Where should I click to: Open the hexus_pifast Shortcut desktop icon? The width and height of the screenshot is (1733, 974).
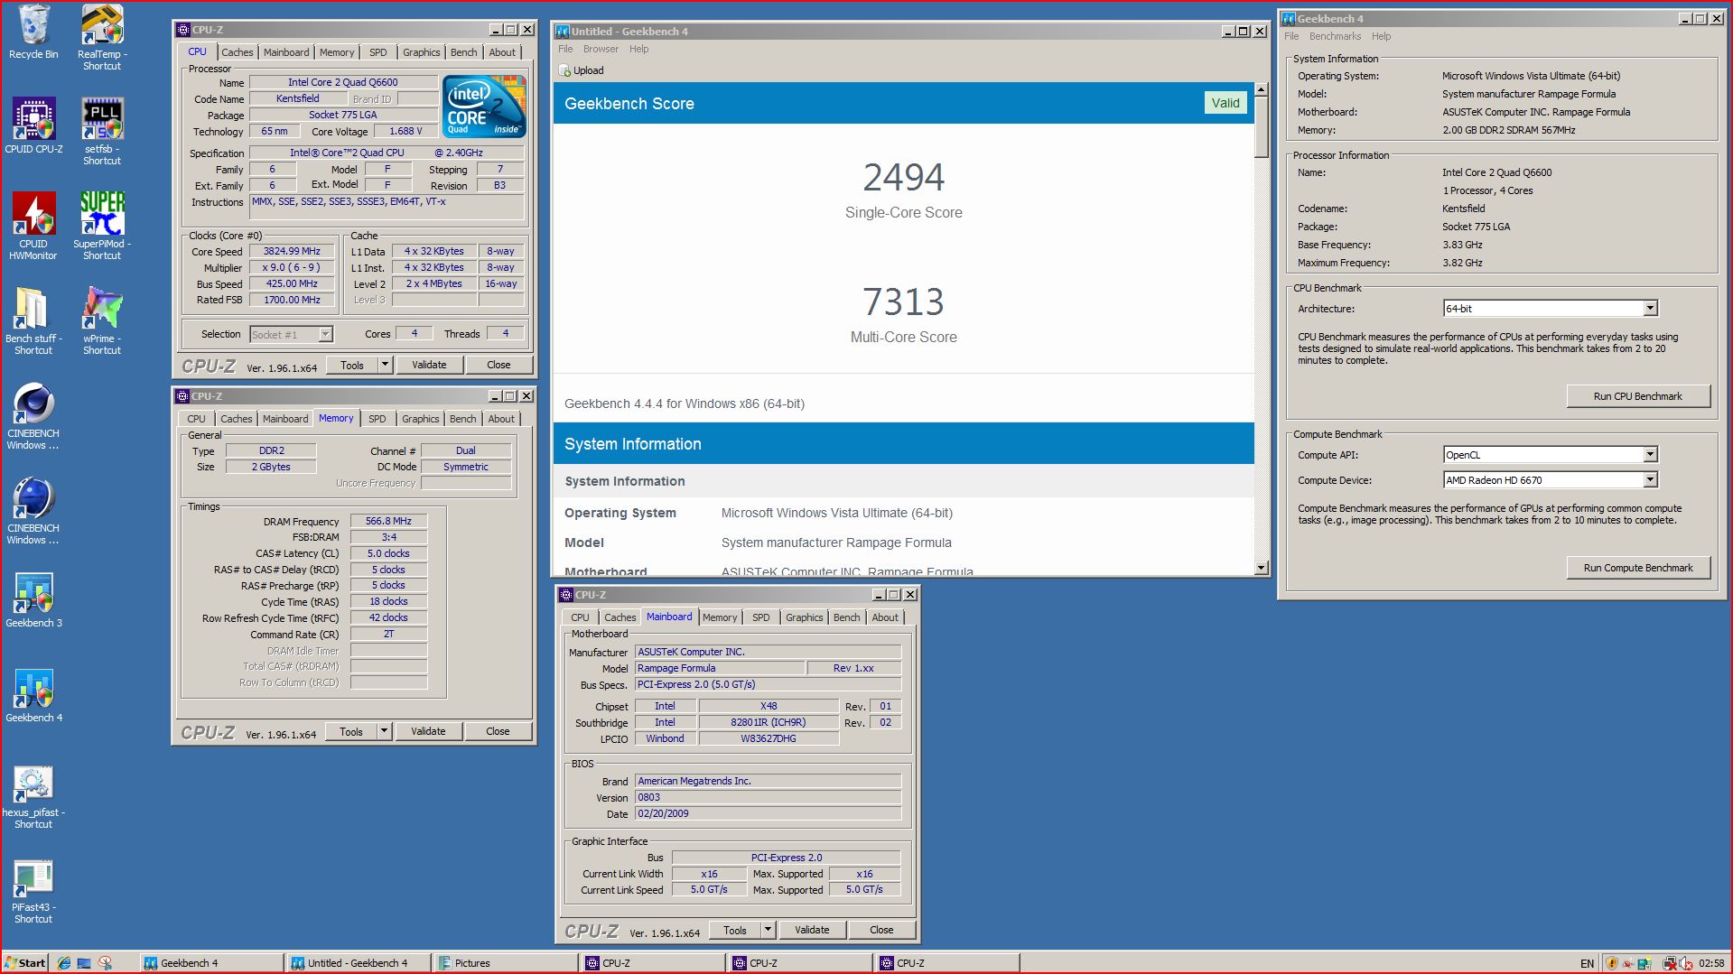pos(33,798)
